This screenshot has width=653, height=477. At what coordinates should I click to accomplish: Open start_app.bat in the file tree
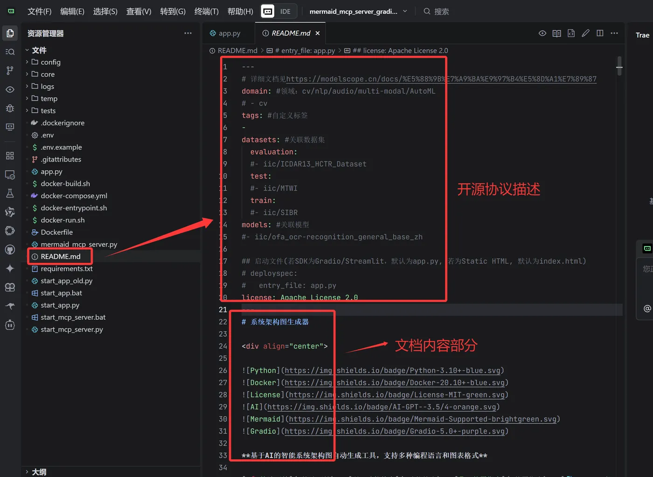point(61,293)
